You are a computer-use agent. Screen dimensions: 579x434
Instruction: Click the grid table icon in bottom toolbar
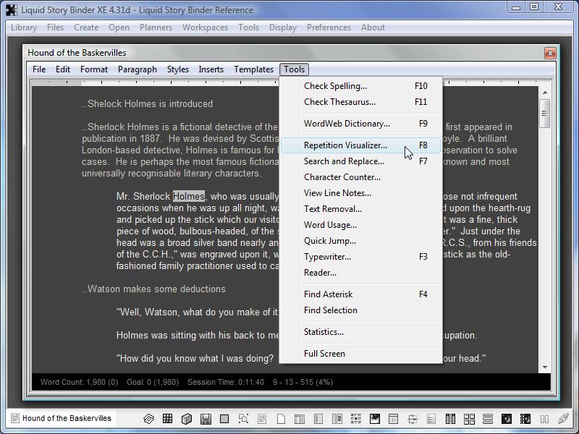click(x=167, y=419)
